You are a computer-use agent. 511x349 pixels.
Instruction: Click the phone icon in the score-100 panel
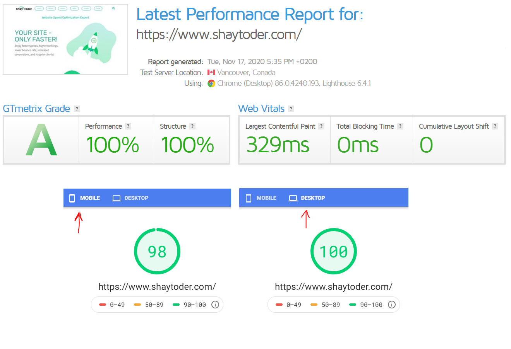(x=249, y=198)
